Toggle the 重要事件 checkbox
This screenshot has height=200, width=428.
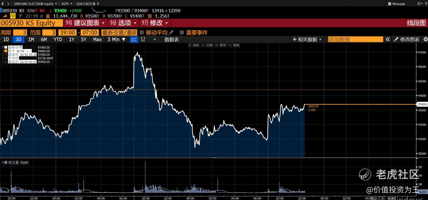tap(182, 32)
